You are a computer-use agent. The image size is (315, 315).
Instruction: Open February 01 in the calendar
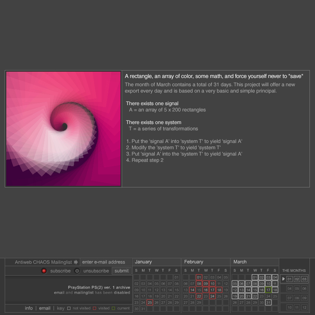coord(199,278)
